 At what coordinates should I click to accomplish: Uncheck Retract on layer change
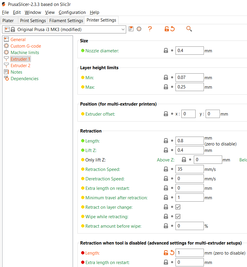178,207
